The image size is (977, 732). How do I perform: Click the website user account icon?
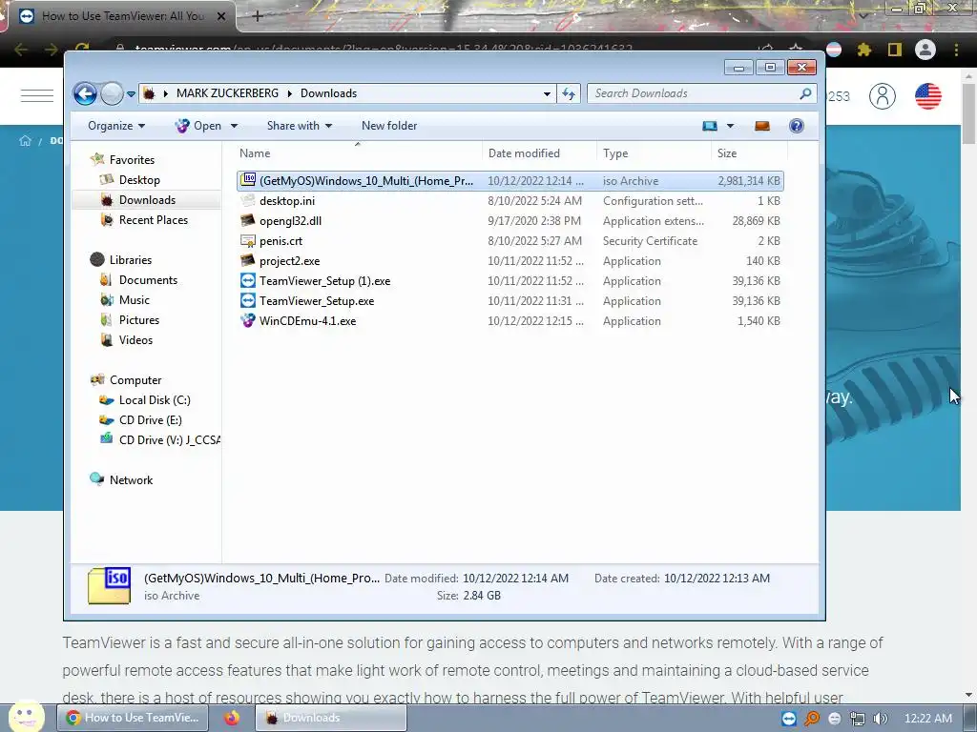pos(883,96)
